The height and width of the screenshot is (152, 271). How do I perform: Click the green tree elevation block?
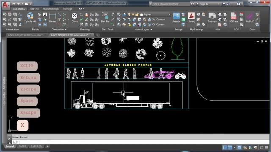tap(177, 49)
